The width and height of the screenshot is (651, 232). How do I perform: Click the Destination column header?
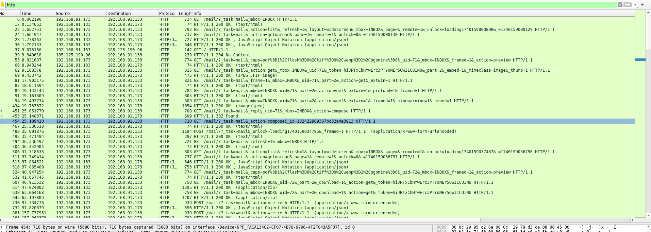coord(132,13)
